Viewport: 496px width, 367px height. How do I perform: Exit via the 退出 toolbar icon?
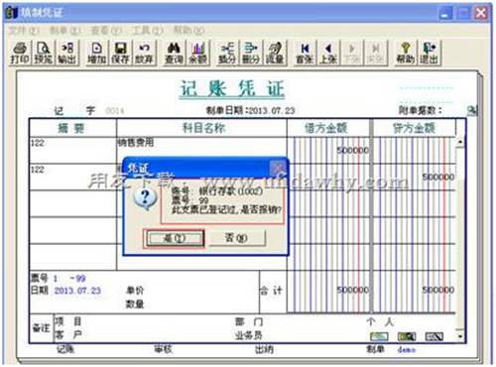tap(430, 53)
